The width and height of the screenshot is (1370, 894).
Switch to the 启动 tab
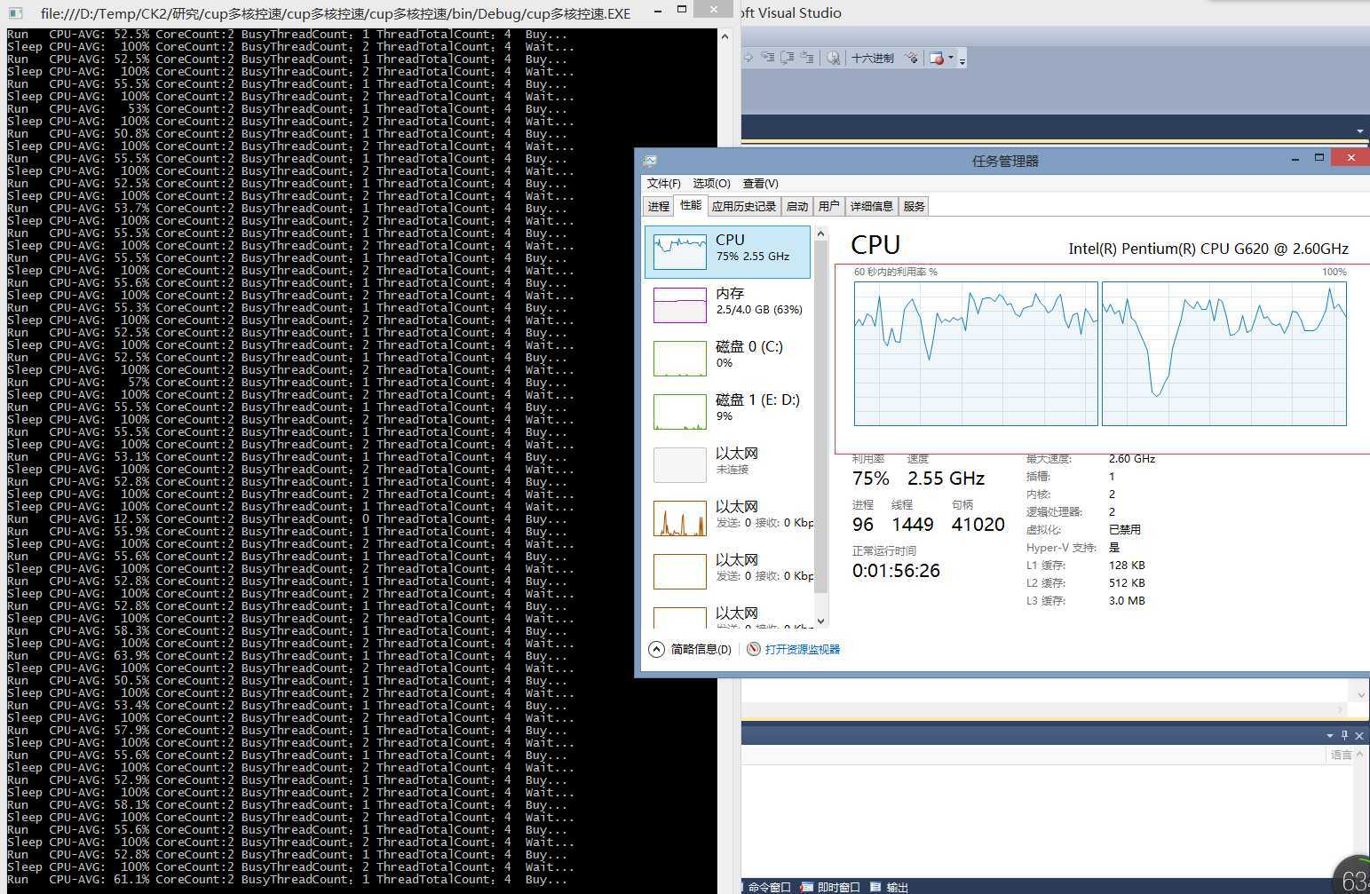[797, 206]
